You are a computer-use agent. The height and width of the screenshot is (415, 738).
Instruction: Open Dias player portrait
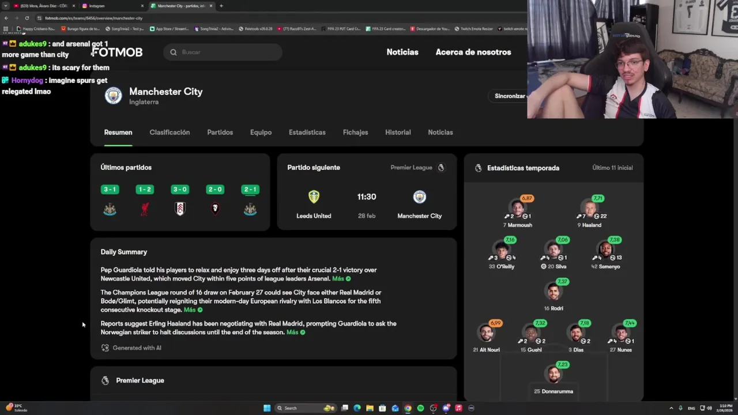tap(575, 332)
